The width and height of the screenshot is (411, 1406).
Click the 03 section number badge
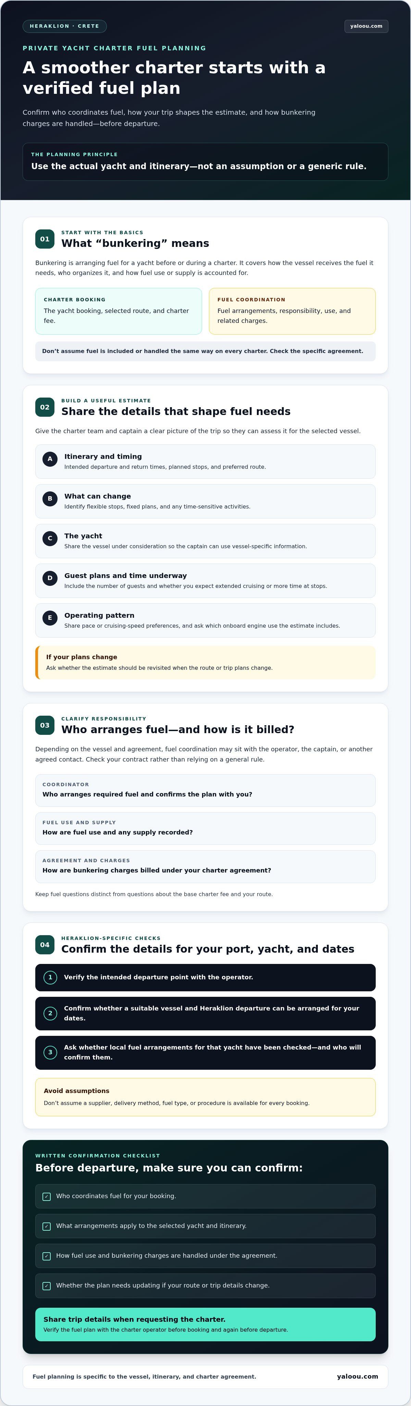[x=45, y=725]
